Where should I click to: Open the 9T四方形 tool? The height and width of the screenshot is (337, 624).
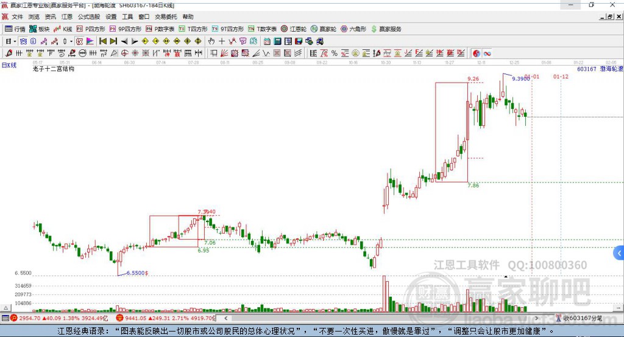click(228, 29)
